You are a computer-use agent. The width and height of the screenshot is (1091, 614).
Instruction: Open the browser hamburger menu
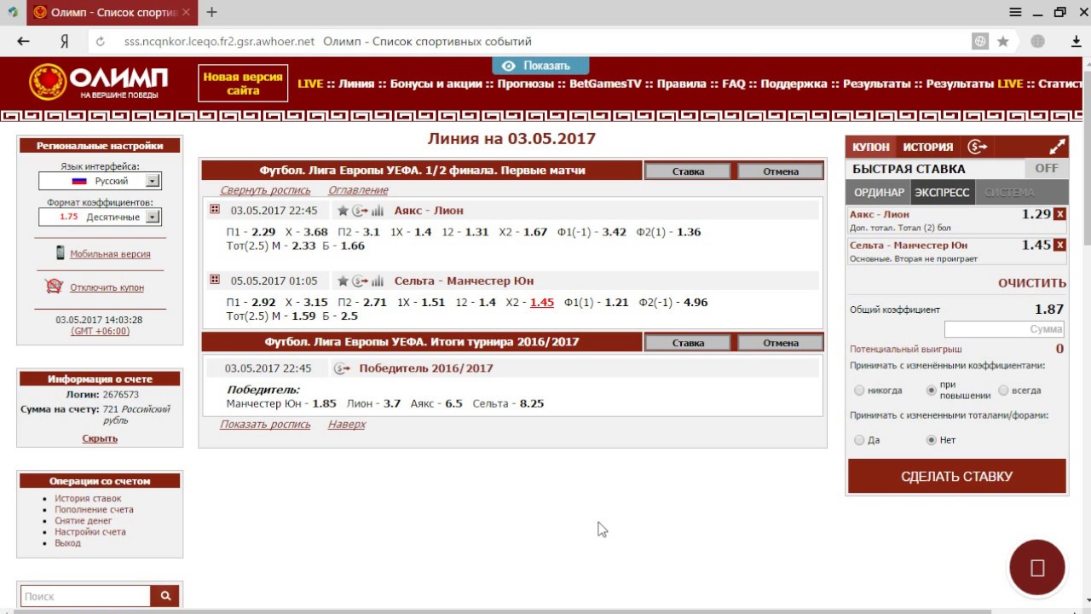pyautogui.click(x=1015, y=12)
